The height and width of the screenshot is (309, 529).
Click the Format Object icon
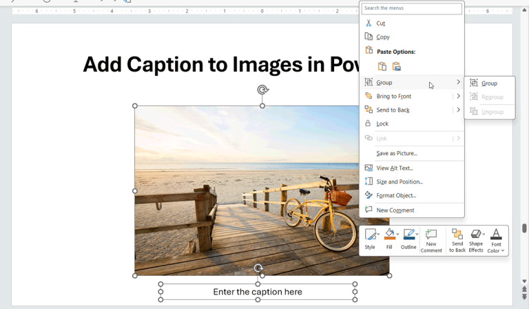[369, 195]
